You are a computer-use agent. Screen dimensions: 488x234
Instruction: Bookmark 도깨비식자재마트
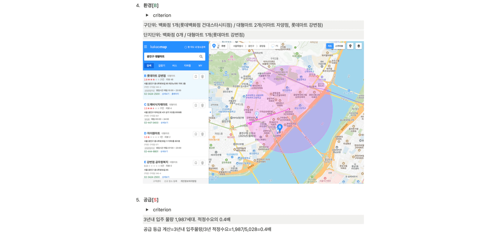pos(196,105)
